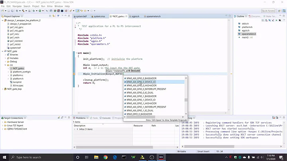The width and height of the screenshot is (287, 161).
Task: Click Task View icon in taskbar
Action: pos(87,157)
